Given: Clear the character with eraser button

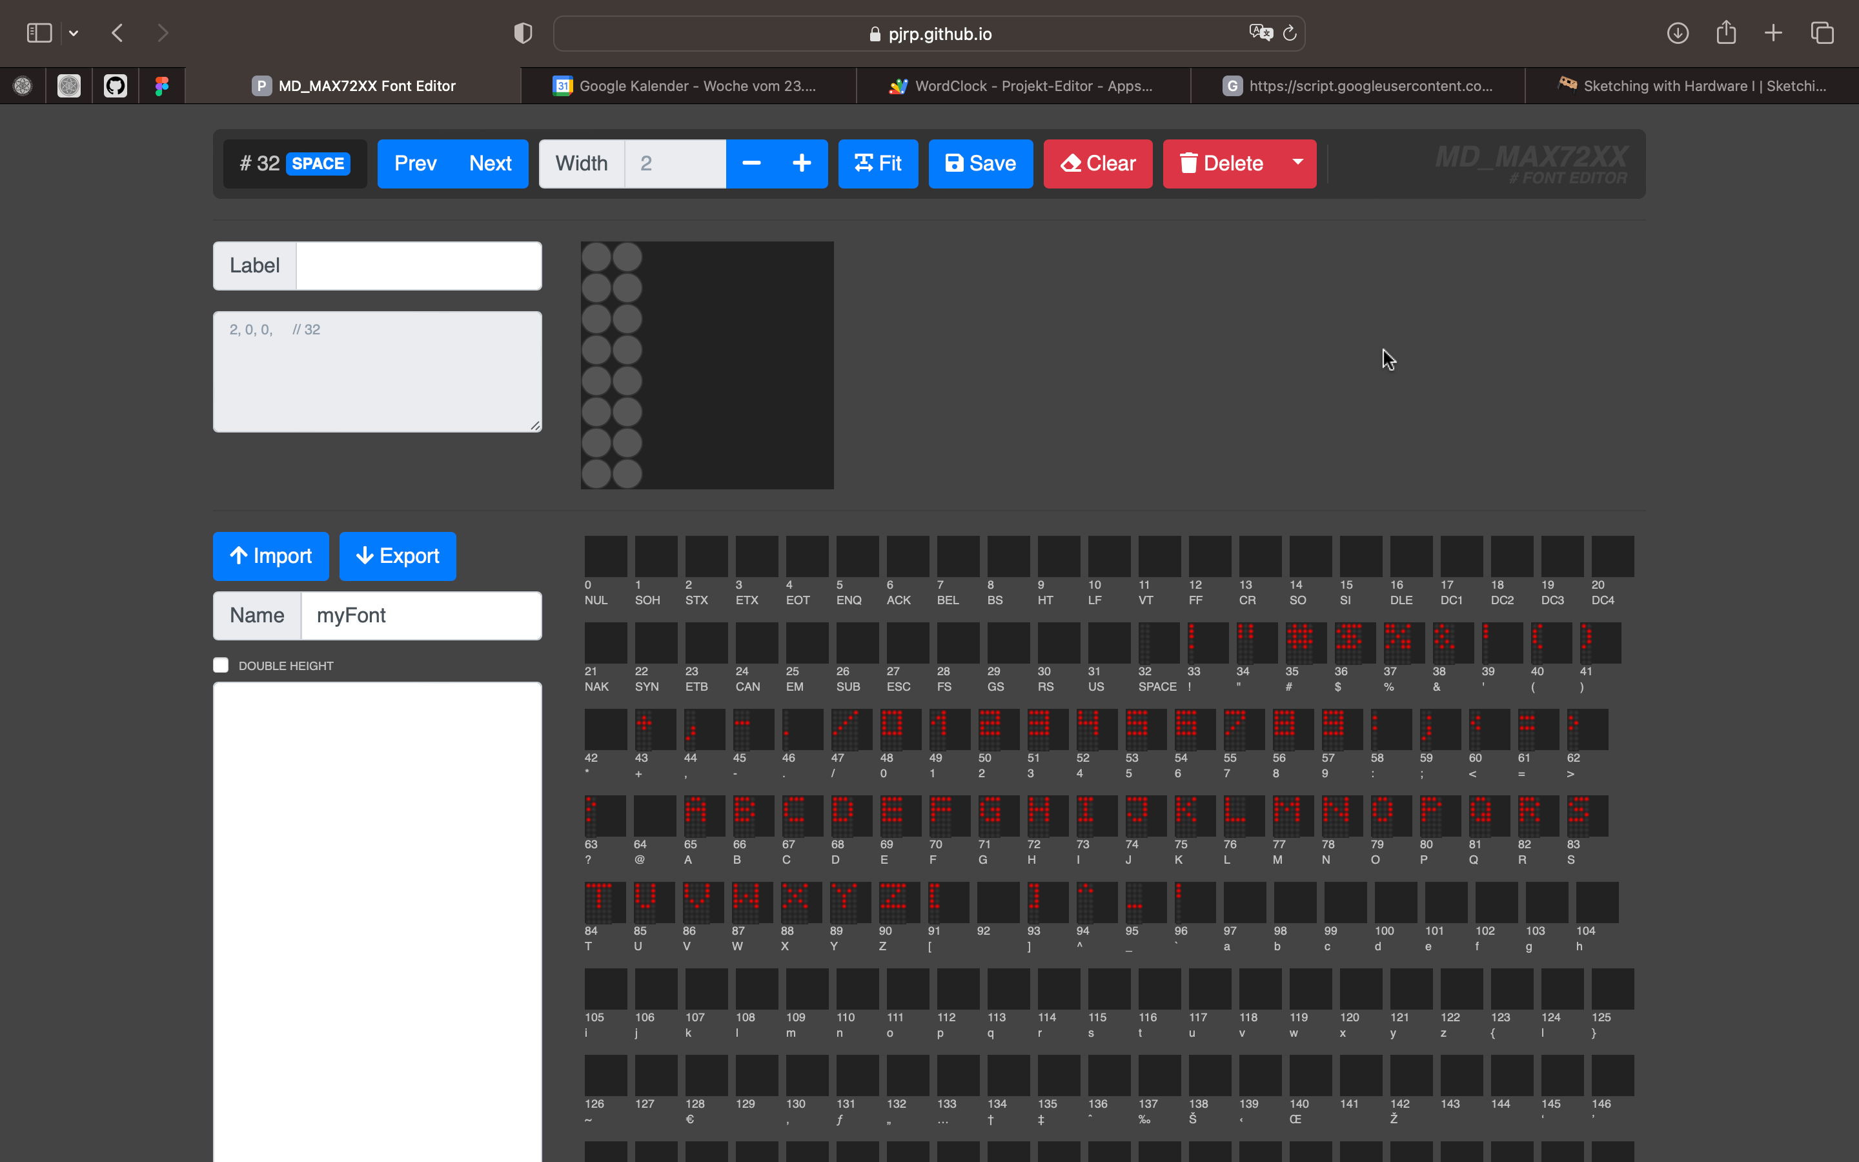Looking at the screenshot, I should (1098, 164).
